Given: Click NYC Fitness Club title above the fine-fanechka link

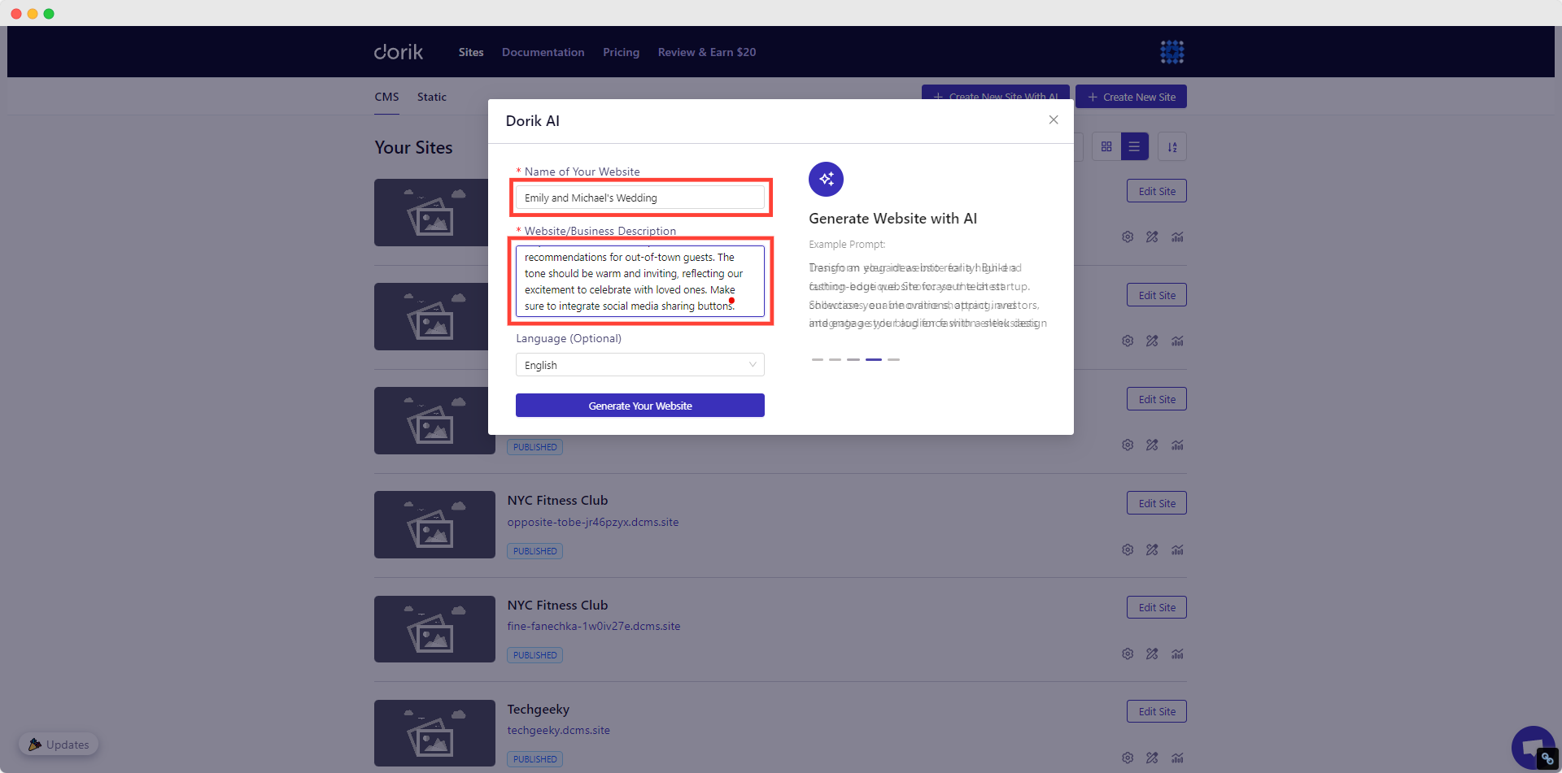Looking at the screenshot, I should click(557, 605).
